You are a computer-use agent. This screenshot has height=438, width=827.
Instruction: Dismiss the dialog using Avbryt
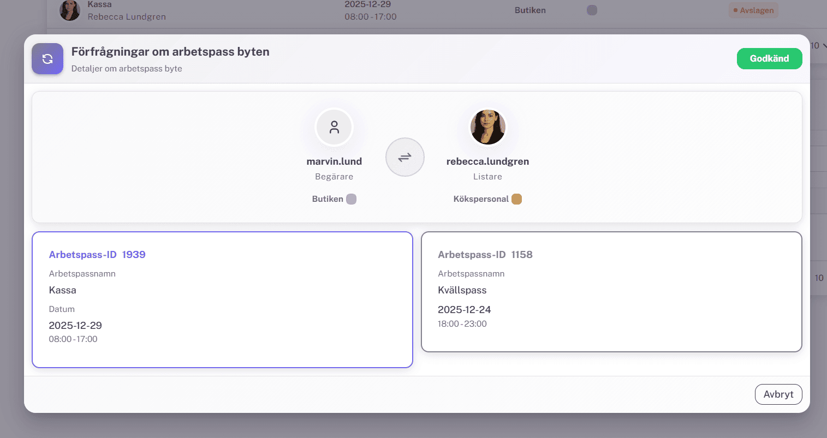pyautogui.click(x=778, y=394)
